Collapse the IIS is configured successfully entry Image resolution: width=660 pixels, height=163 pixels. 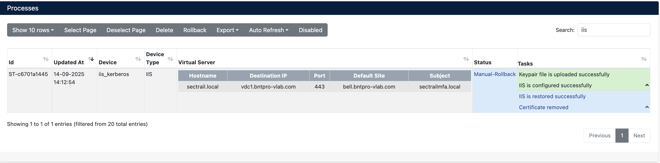647,85
